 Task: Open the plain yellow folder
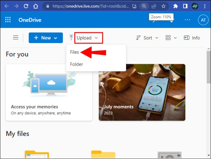click(103, 154)
